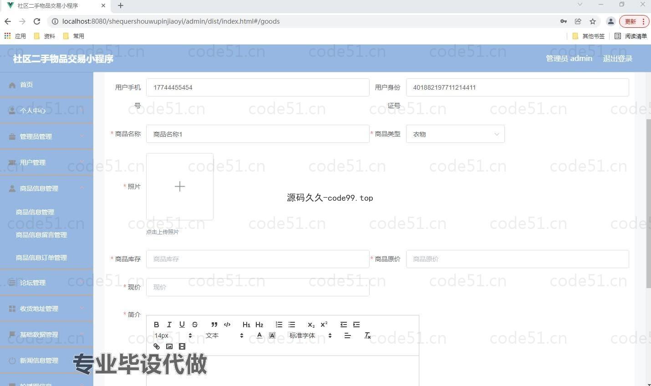Apply Heading 2 style
651x386 pixels.
tap(259, 325)
